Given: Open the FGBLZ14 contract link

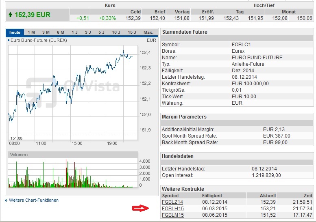Looking at the screenshot, I should click(172, 202).
